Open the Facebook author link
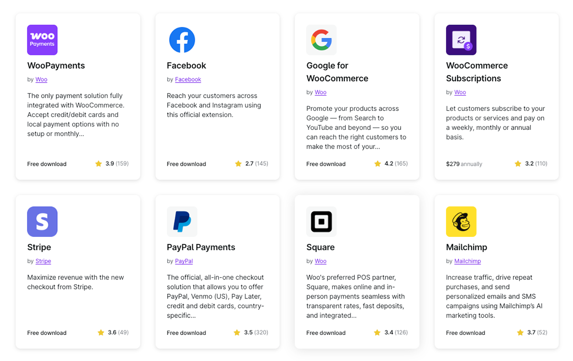Viewport: 573px width, 361px height. [188, 79]
